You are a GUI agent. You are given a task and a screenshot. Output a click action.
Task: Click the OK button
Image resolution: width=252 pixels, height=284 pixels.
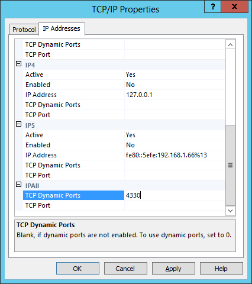coord(77,269)
